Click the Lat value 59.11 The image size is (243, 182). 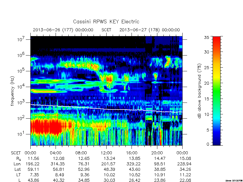tap(33, 170)
